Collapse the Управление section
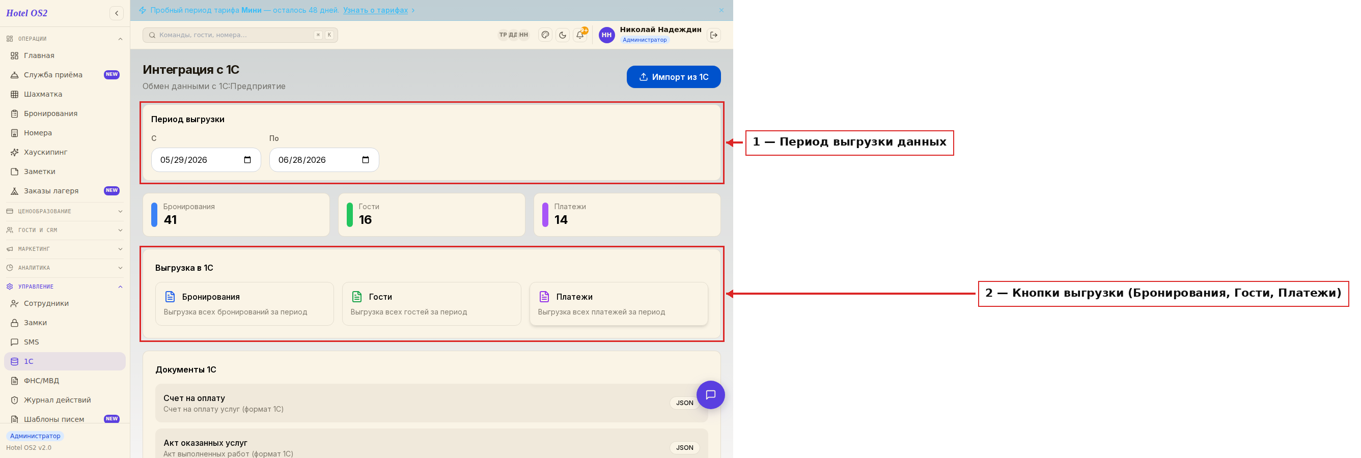This screenshot has width=1361, height=458. click(65, 287)
